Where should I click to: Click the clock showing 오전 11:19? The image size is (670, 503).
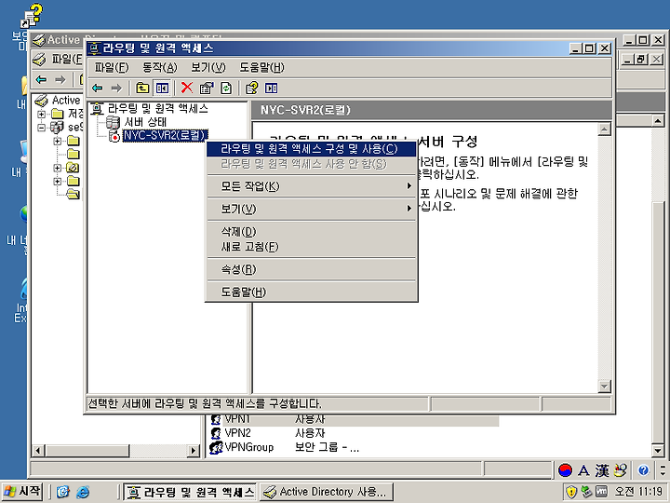[x=638, y=492]
